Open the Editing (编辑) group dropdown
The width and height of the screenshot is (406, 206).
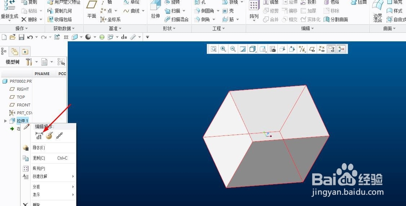[x=308, y=28]
